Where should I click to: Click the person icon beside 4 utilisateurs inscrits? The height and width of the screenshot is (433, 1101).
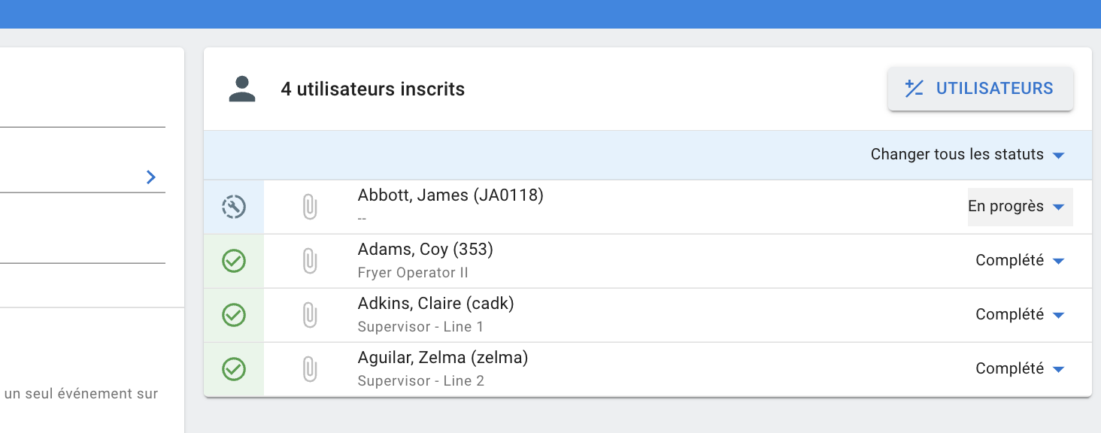click(242, 89)
